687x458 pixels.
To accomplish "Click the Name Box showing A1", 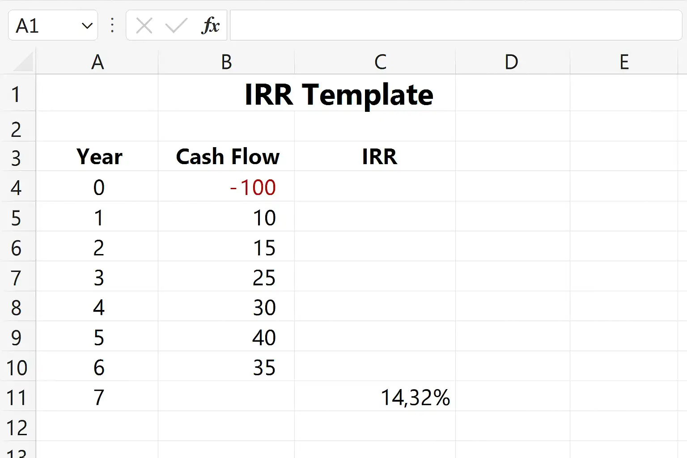I will [x=53, y=25].
